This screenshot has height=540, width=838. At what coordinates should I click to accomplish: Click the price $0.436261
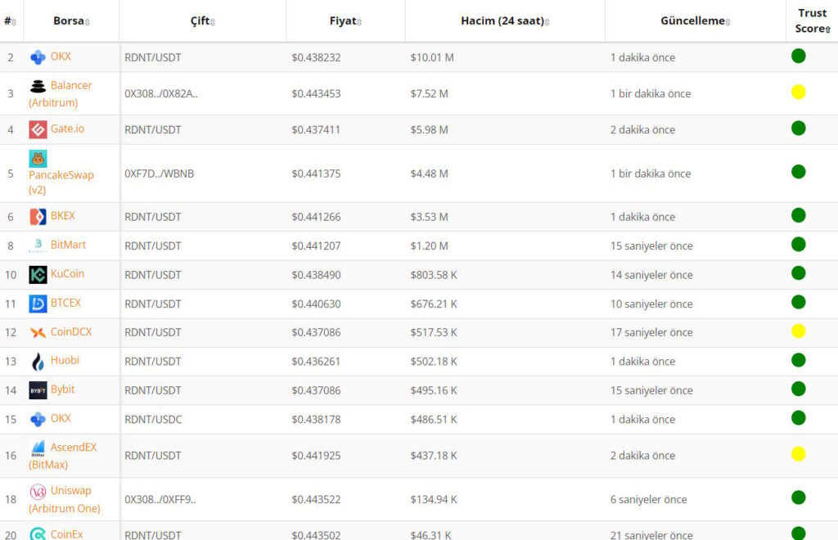pyautogui.click(x=316, y=362)
